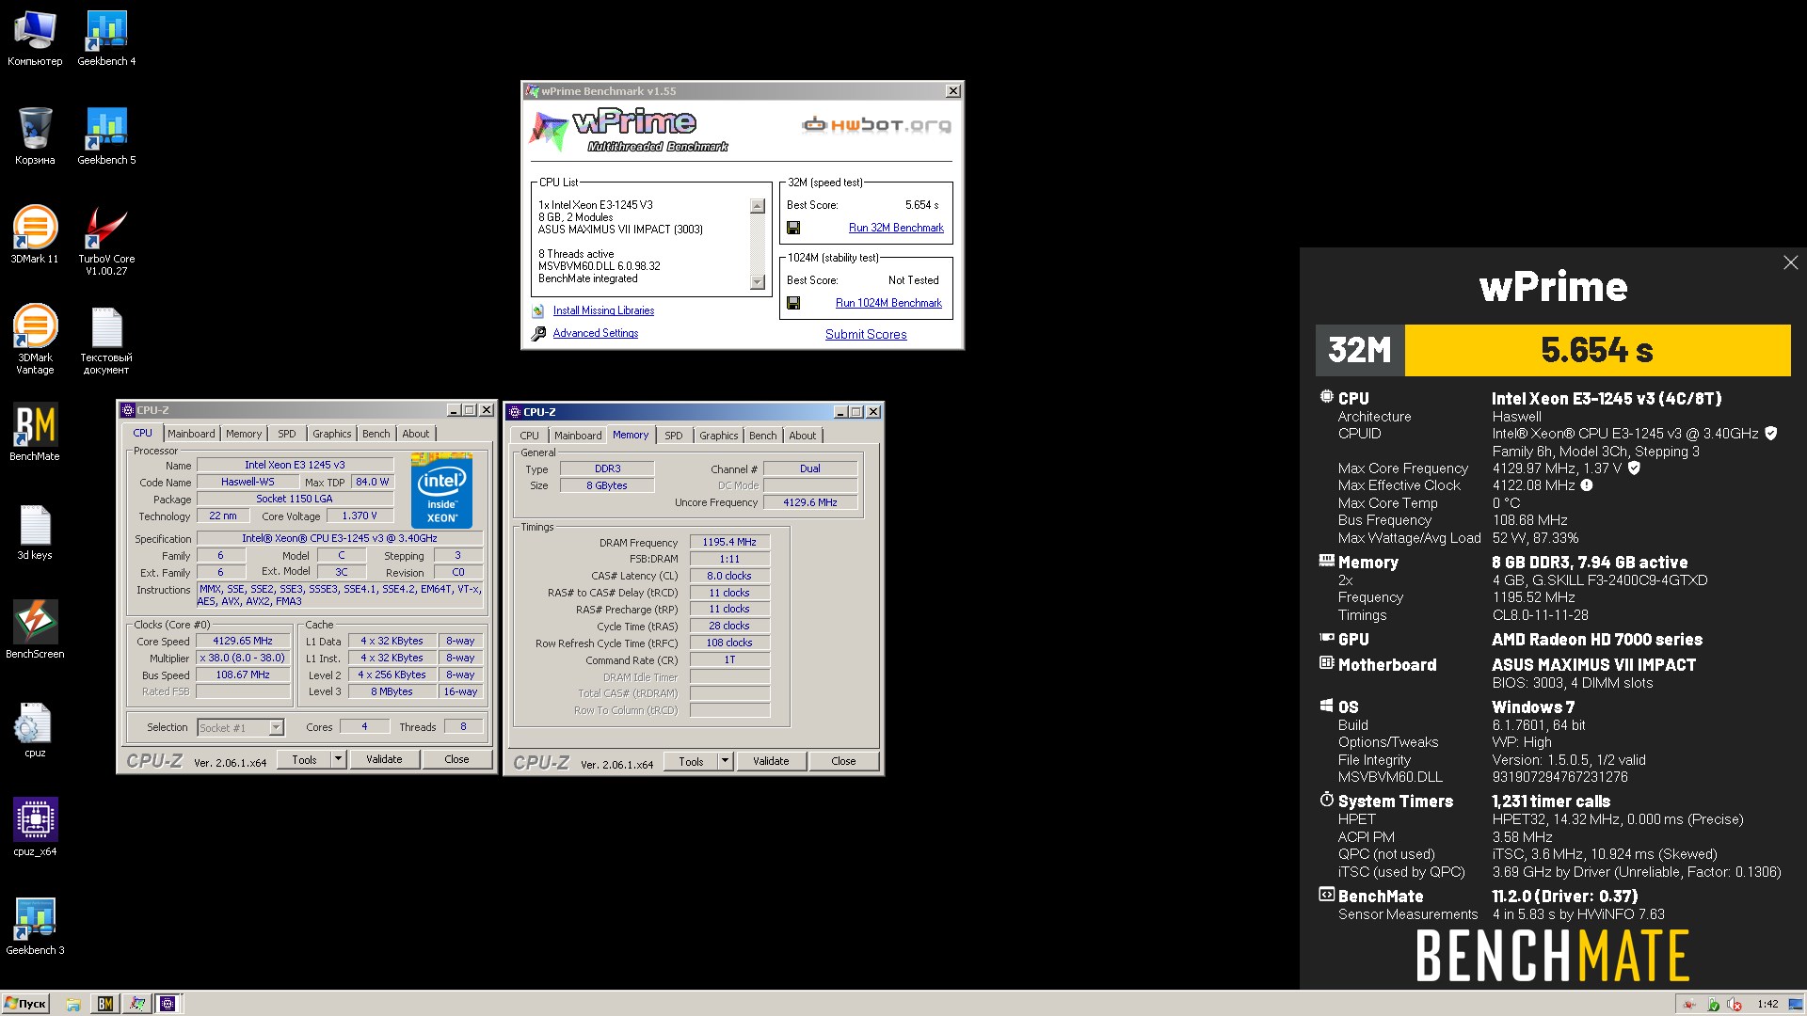Switch to wPrime taskbar button
The image size is (1807, 1016).
(x=137, y=1004)
